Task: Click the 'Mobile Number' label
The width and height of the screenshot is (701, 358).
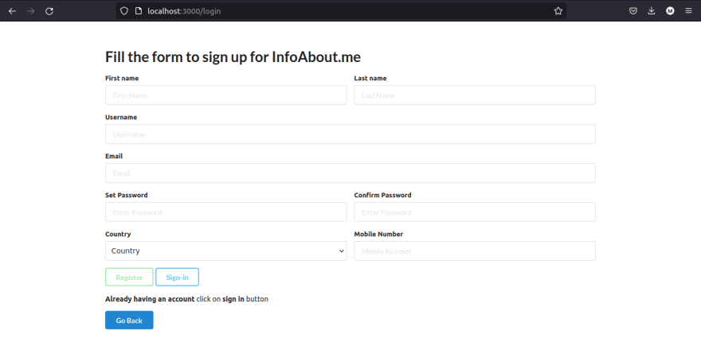Action: 378,234
